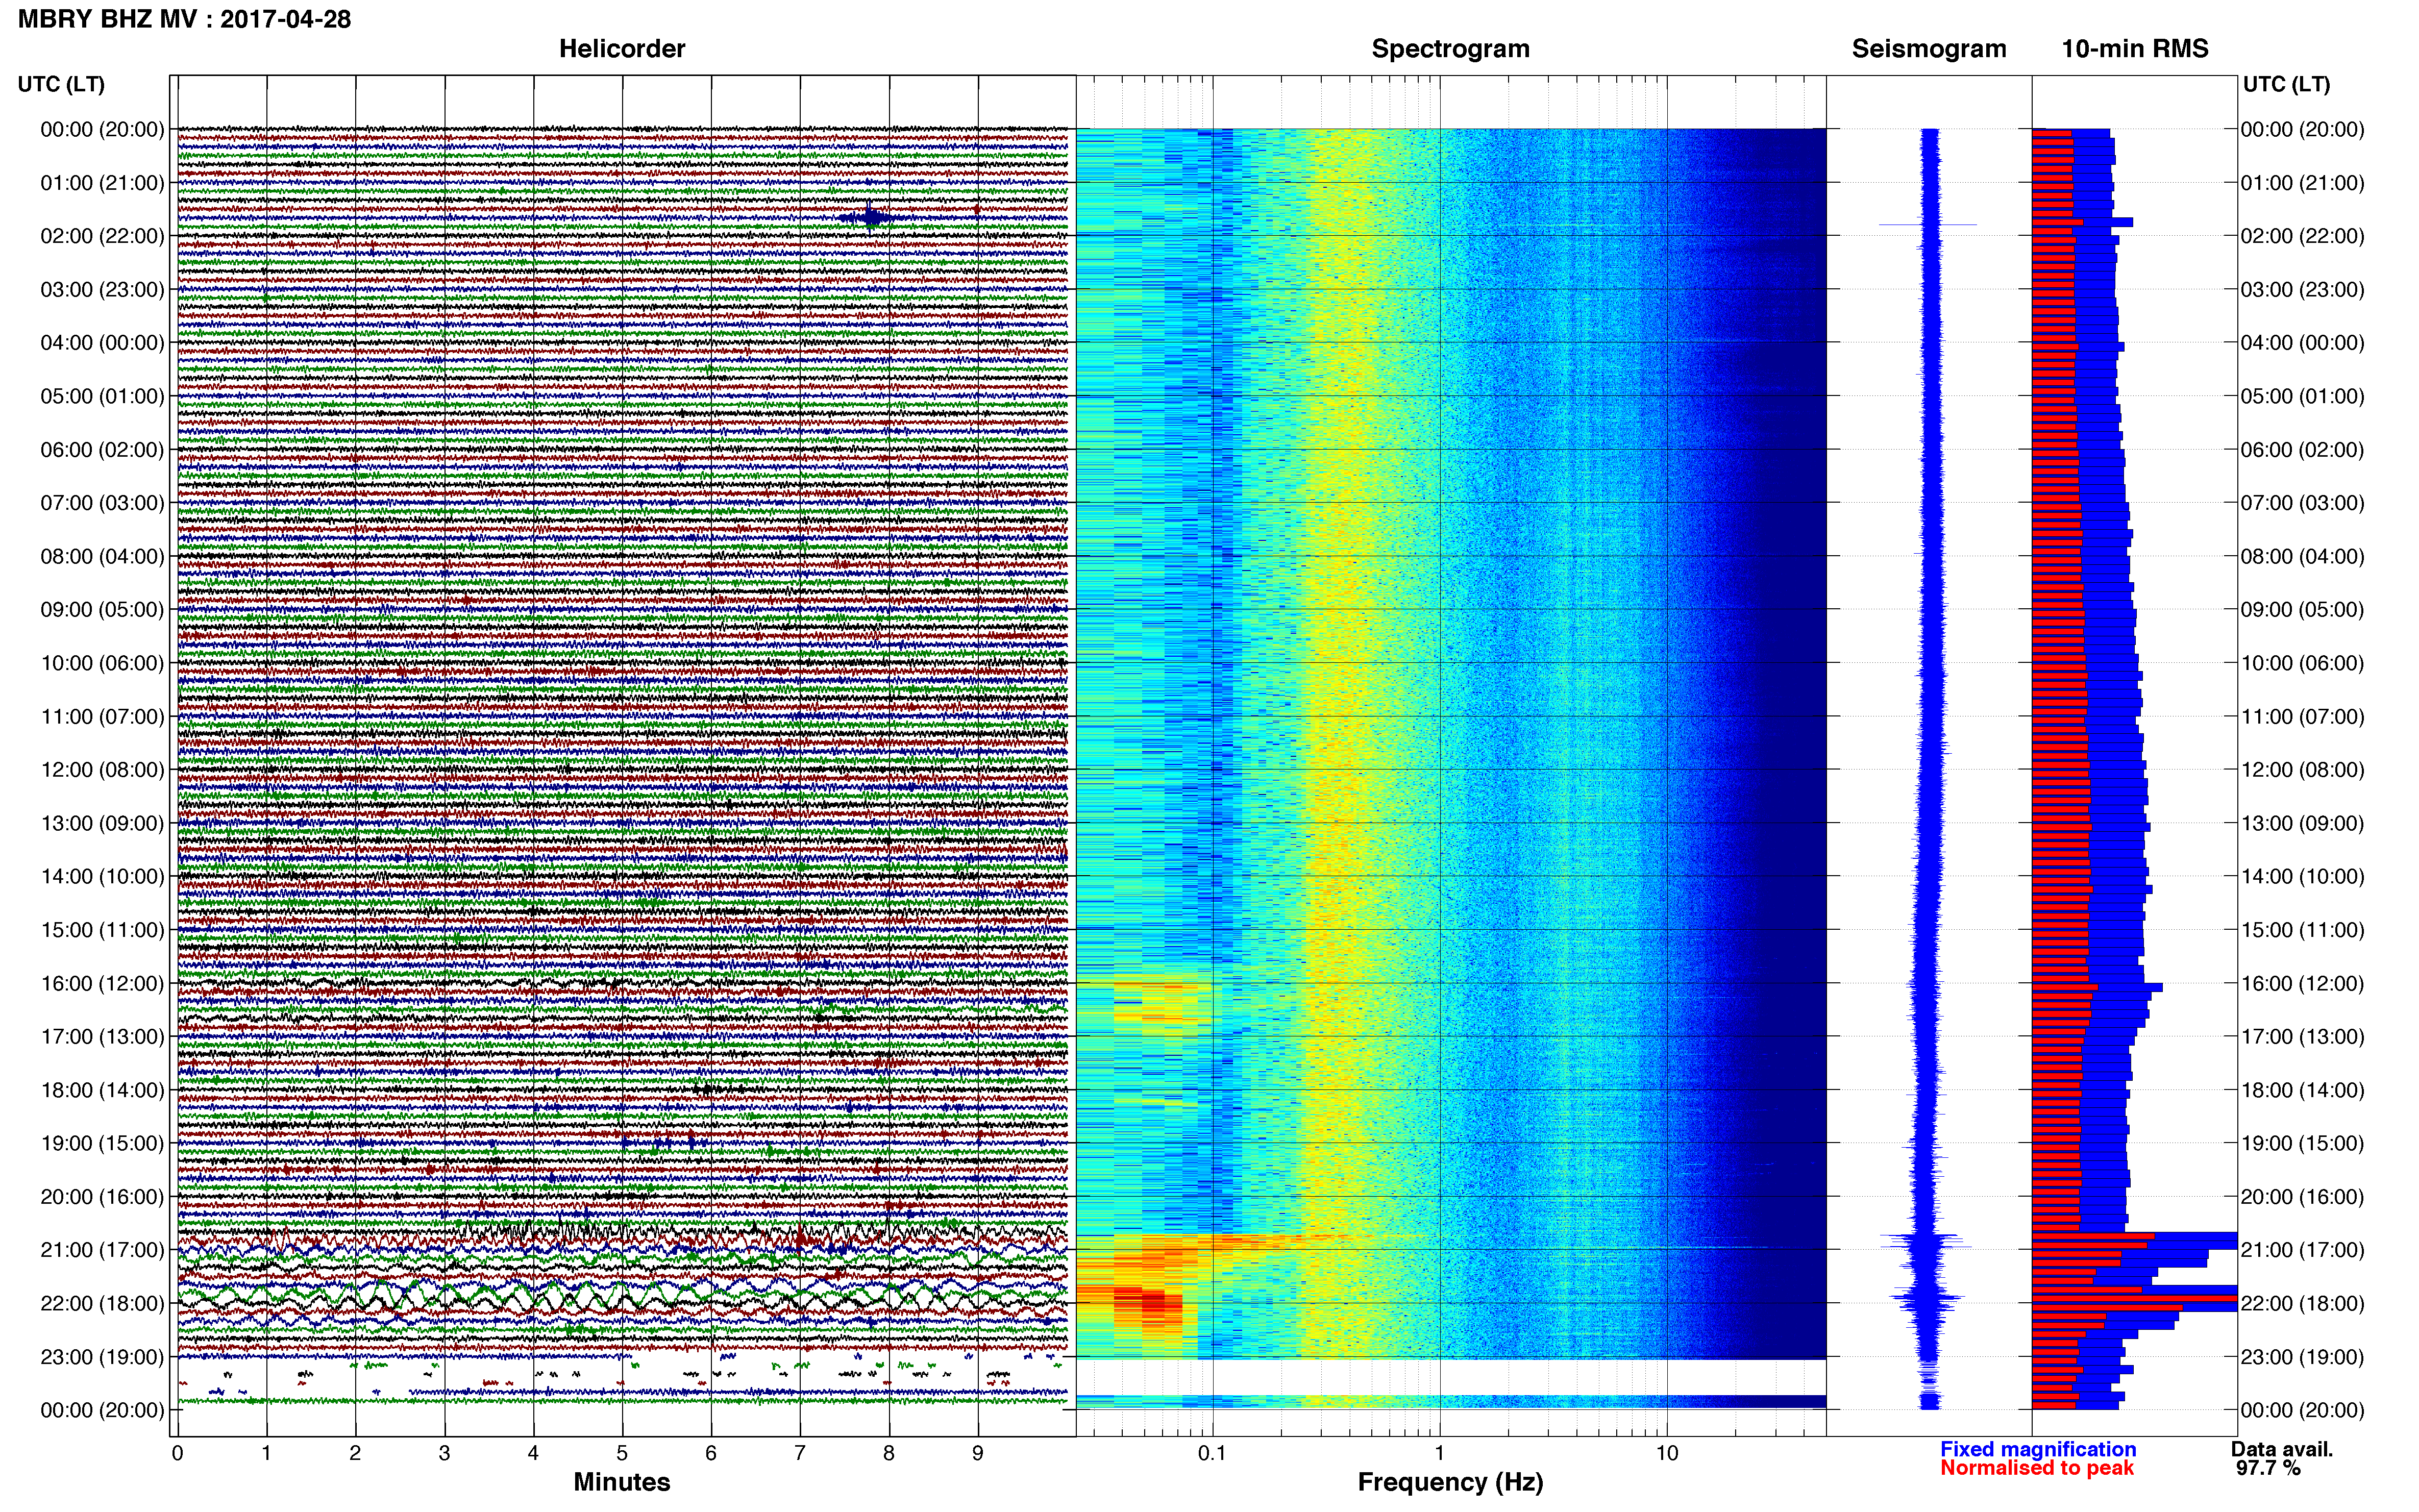Click the right 'UTC (LT)' axis label

(2286, 84)
